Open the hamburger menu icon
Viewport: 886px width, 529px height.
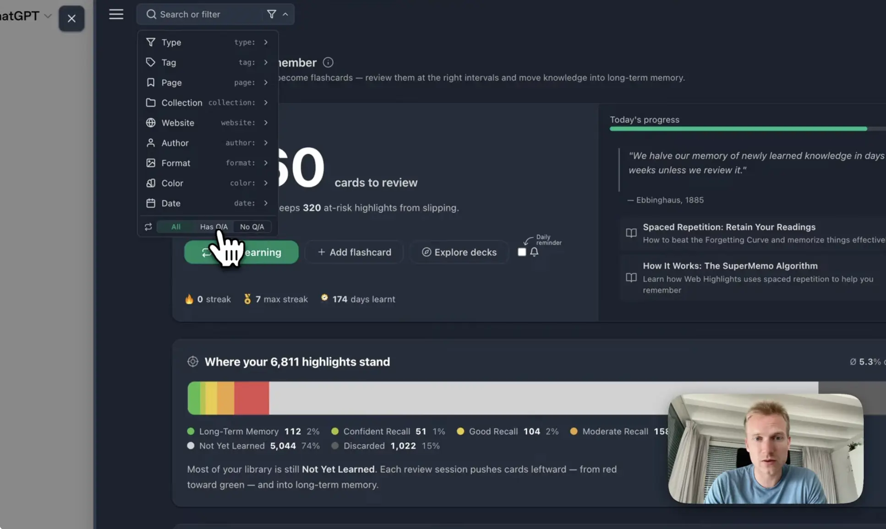(116, 14)
